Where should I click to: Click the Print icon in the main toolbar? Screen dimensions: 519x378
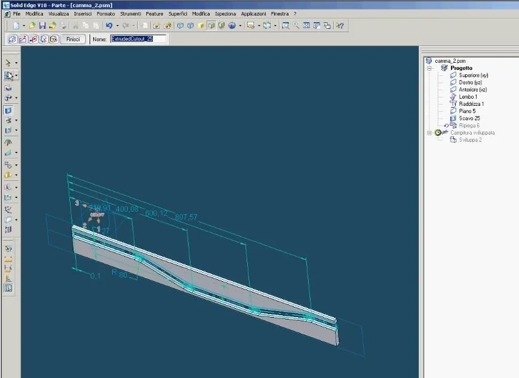click(63, 26)
